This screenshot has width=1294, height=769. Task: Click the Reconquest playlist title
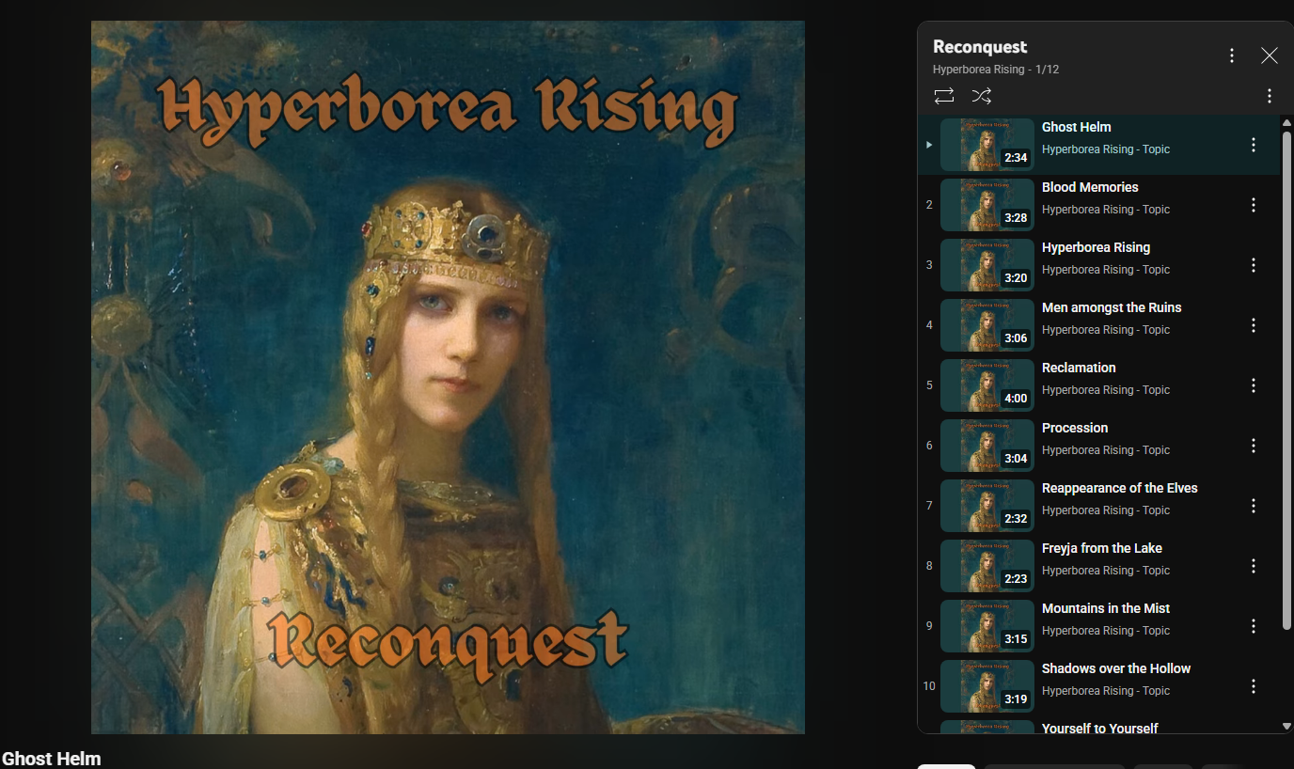tap(980, 47)
